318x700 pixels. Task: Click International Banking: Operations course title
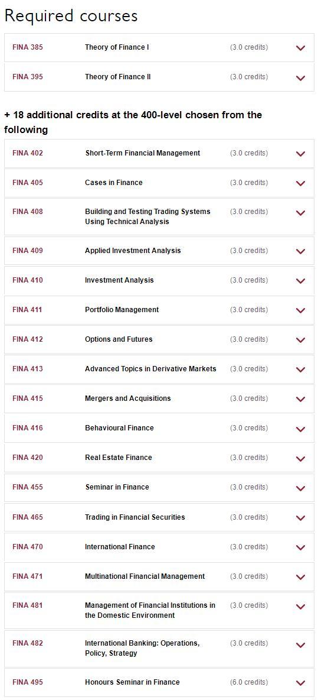click(142, 648)
